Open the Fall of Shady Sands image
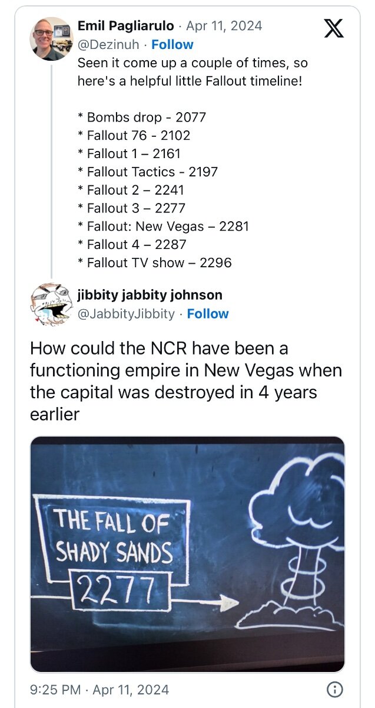Image resolution: width=375 pixels, height=708 pixels. coord(187,555)
